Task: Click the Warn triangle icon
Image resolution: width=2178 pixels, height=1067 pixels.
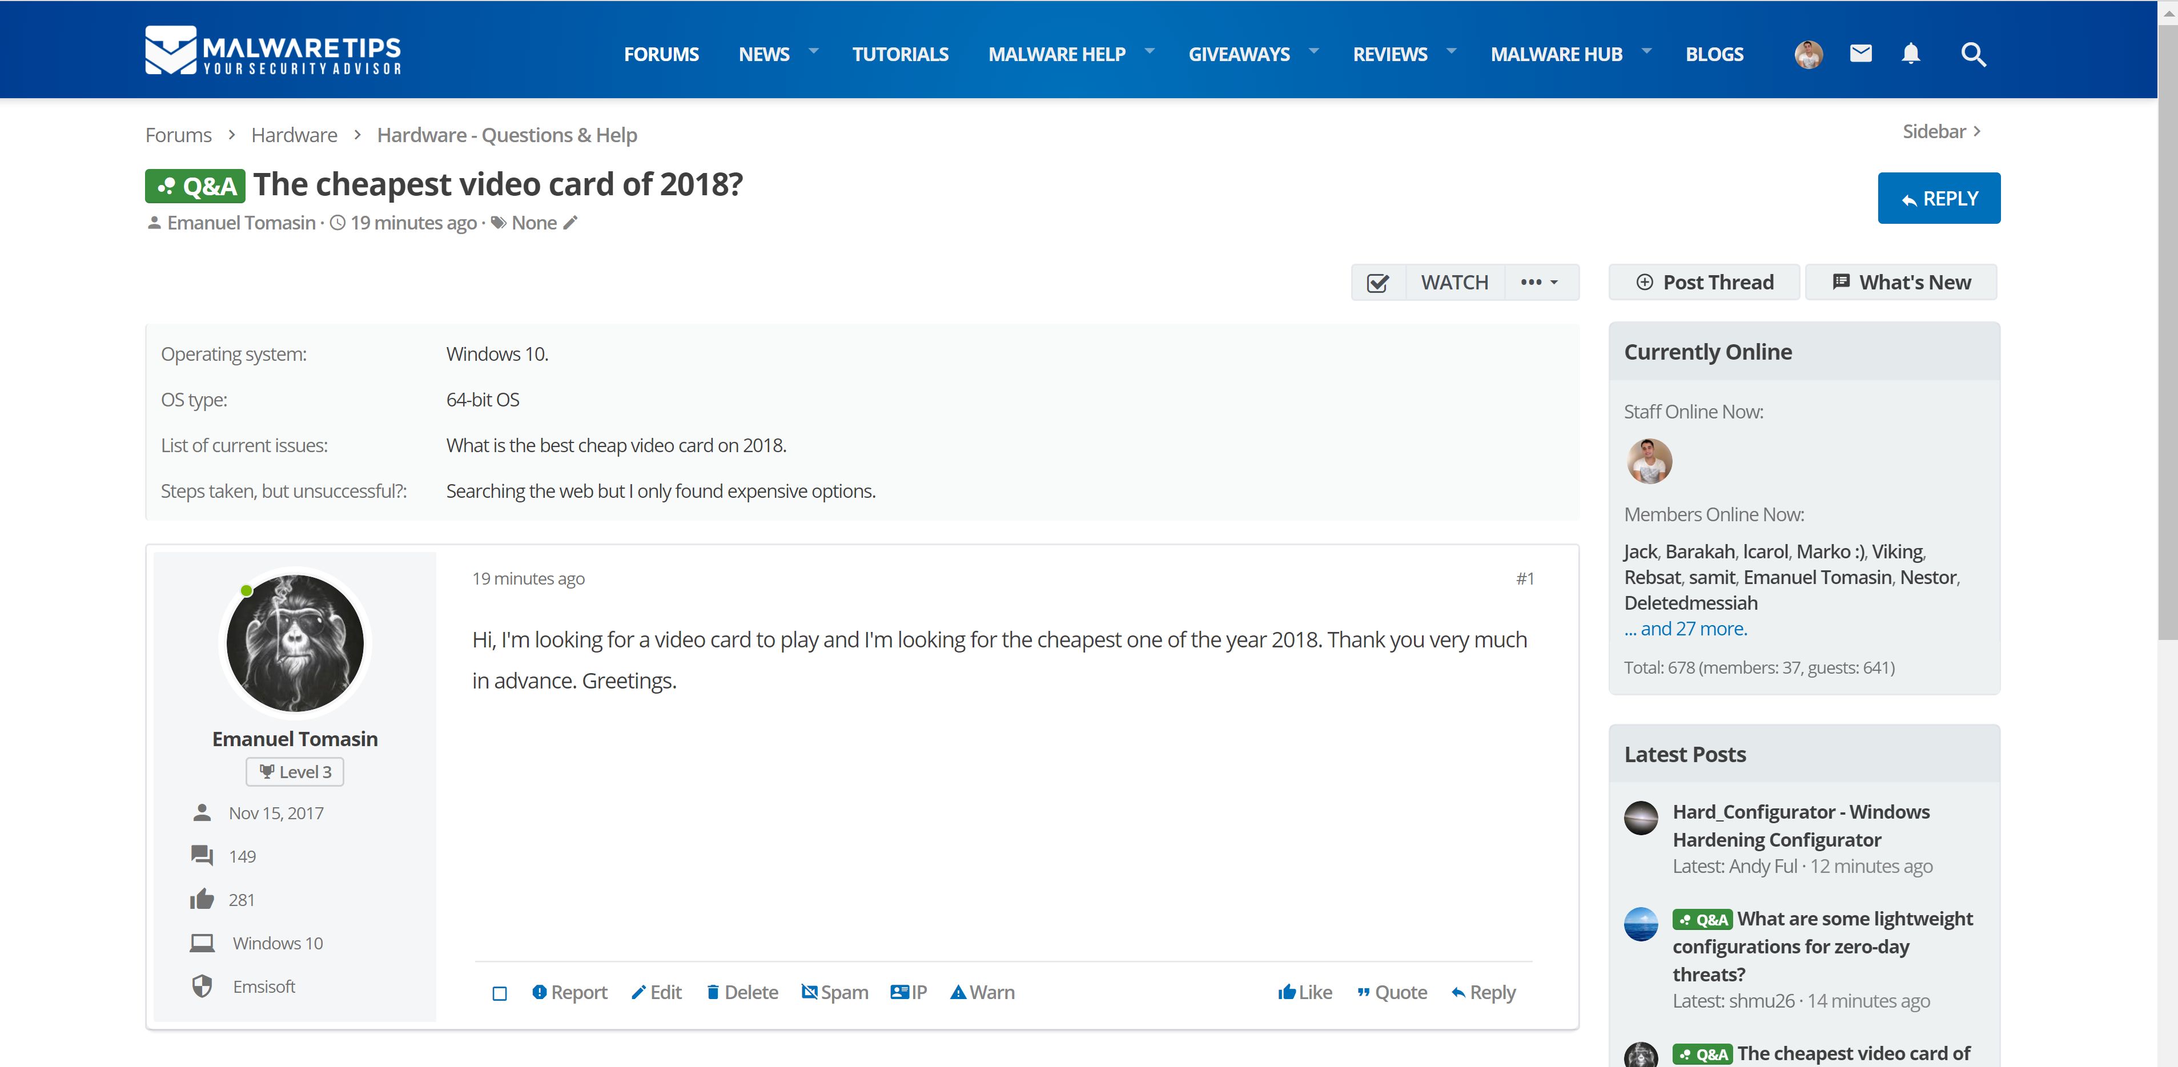Action: (x=958, y=992)
